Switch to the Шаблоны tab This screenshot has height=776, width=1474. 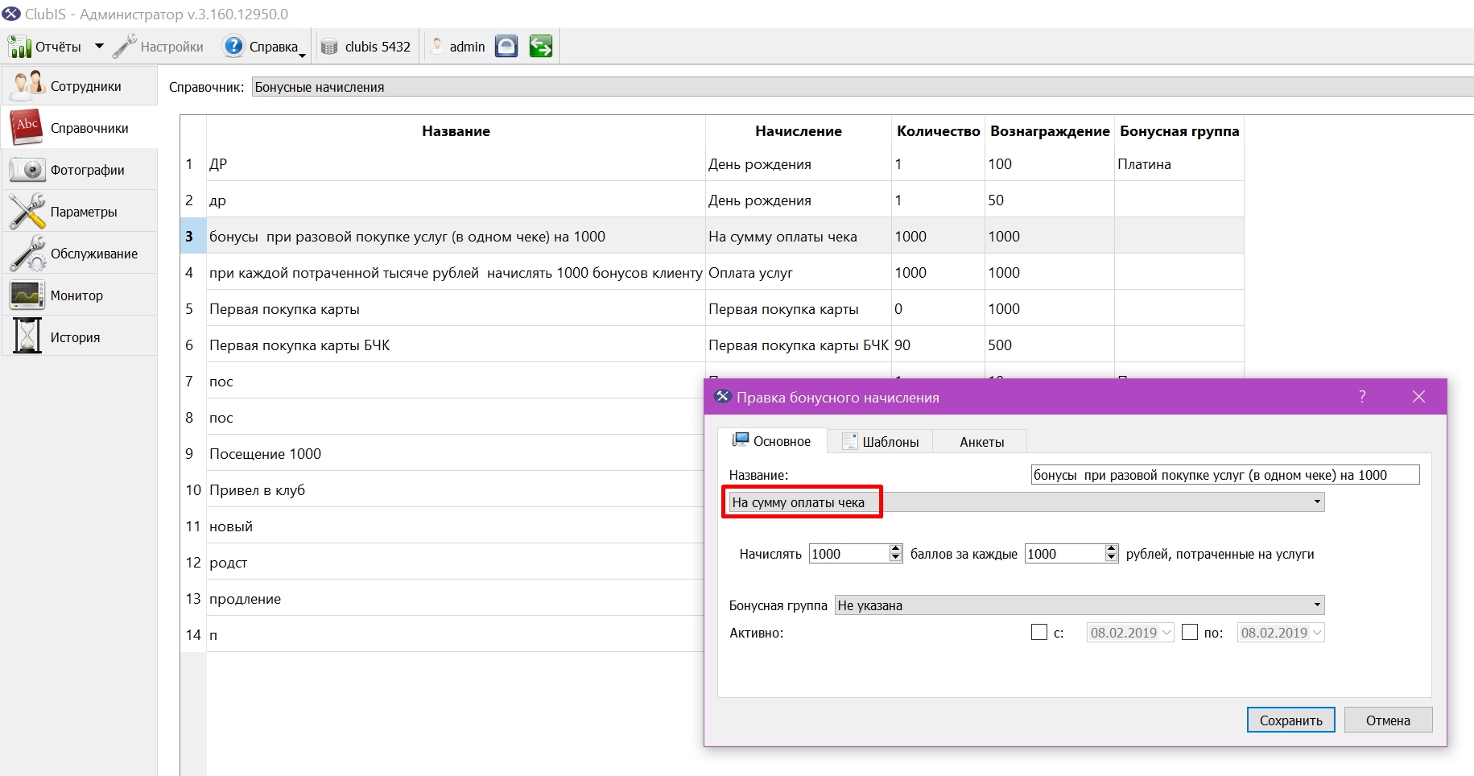(881, 441)
